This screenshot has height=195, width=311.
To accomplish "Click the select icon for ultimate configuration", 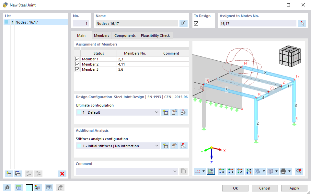I will [x=183, y=112].
